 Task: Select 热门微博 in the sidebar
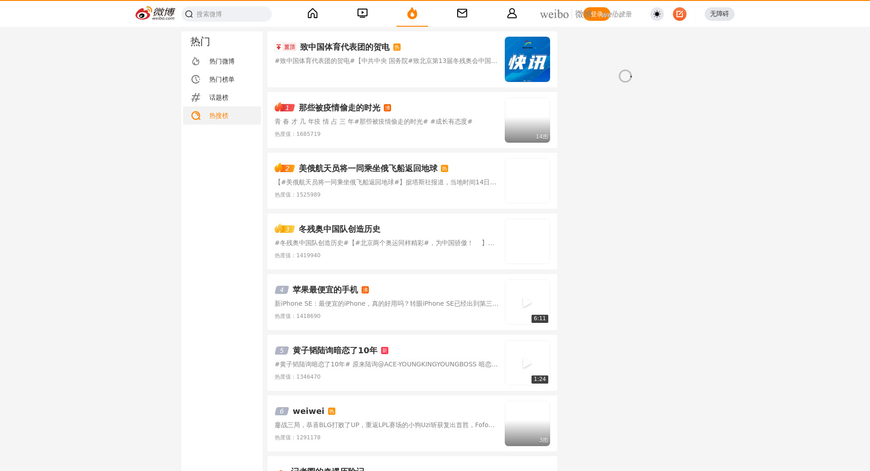tap(222, 61)
